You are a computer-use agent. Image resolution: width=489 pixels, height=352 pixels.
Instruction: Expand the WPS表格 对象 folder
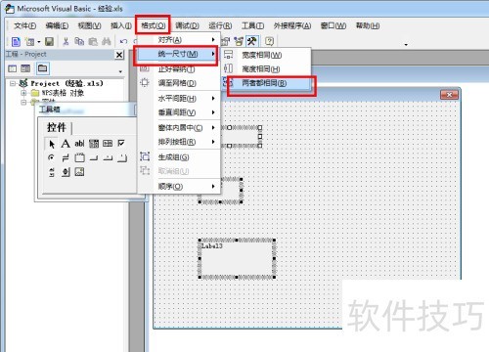click(x=23, y=93)
